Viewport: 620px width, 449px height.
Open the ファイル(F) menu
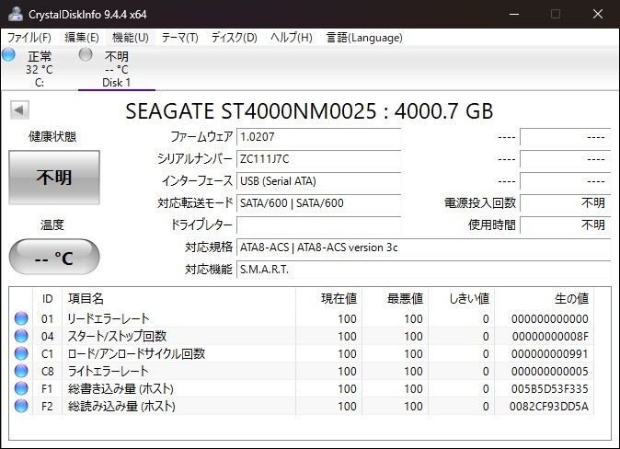pos(29,38)
